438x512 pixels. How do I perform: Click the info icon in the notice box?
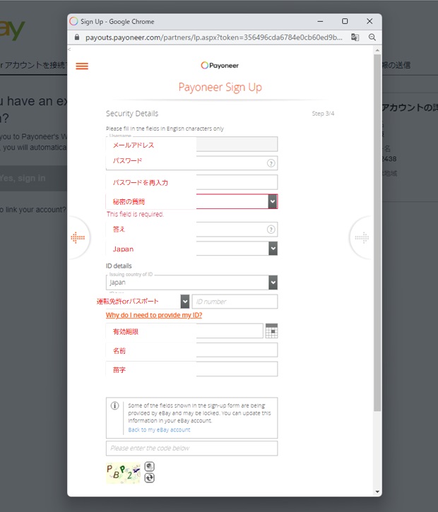click(114, 405)
